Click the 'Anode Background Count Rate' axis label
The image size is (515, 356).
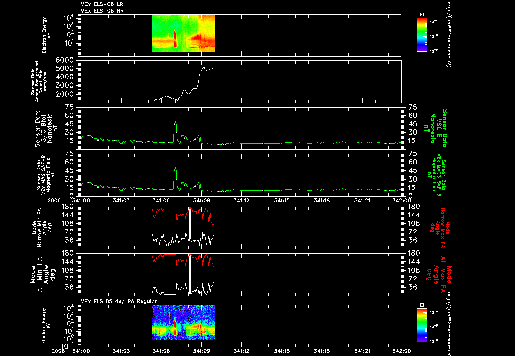39,81
